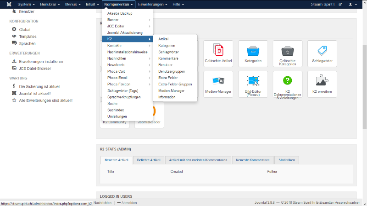Click the Joomla logo icon in top bar
Image resolution: width=367 pixels, height=206 pixels.
(x=9, y=4)
